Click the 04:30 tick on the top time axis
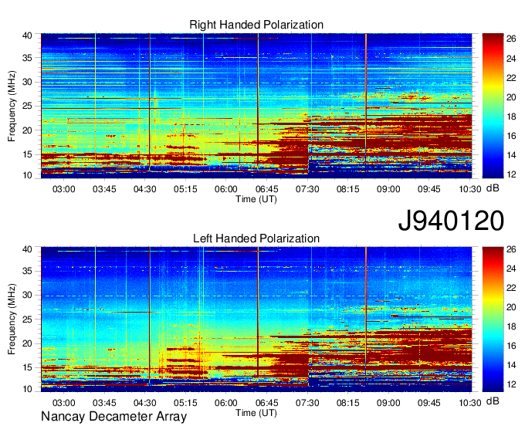The width and height of the screenshot is (525, 426). pyautogui.click(x=144, y=189)
